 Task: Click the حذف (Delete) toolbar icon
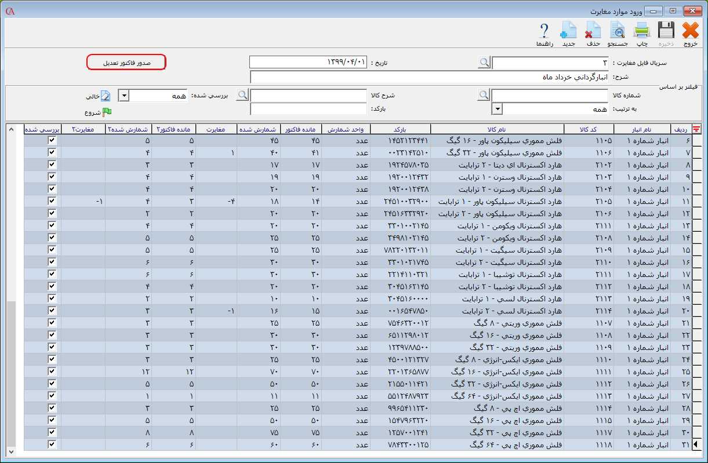coord(593,32)
